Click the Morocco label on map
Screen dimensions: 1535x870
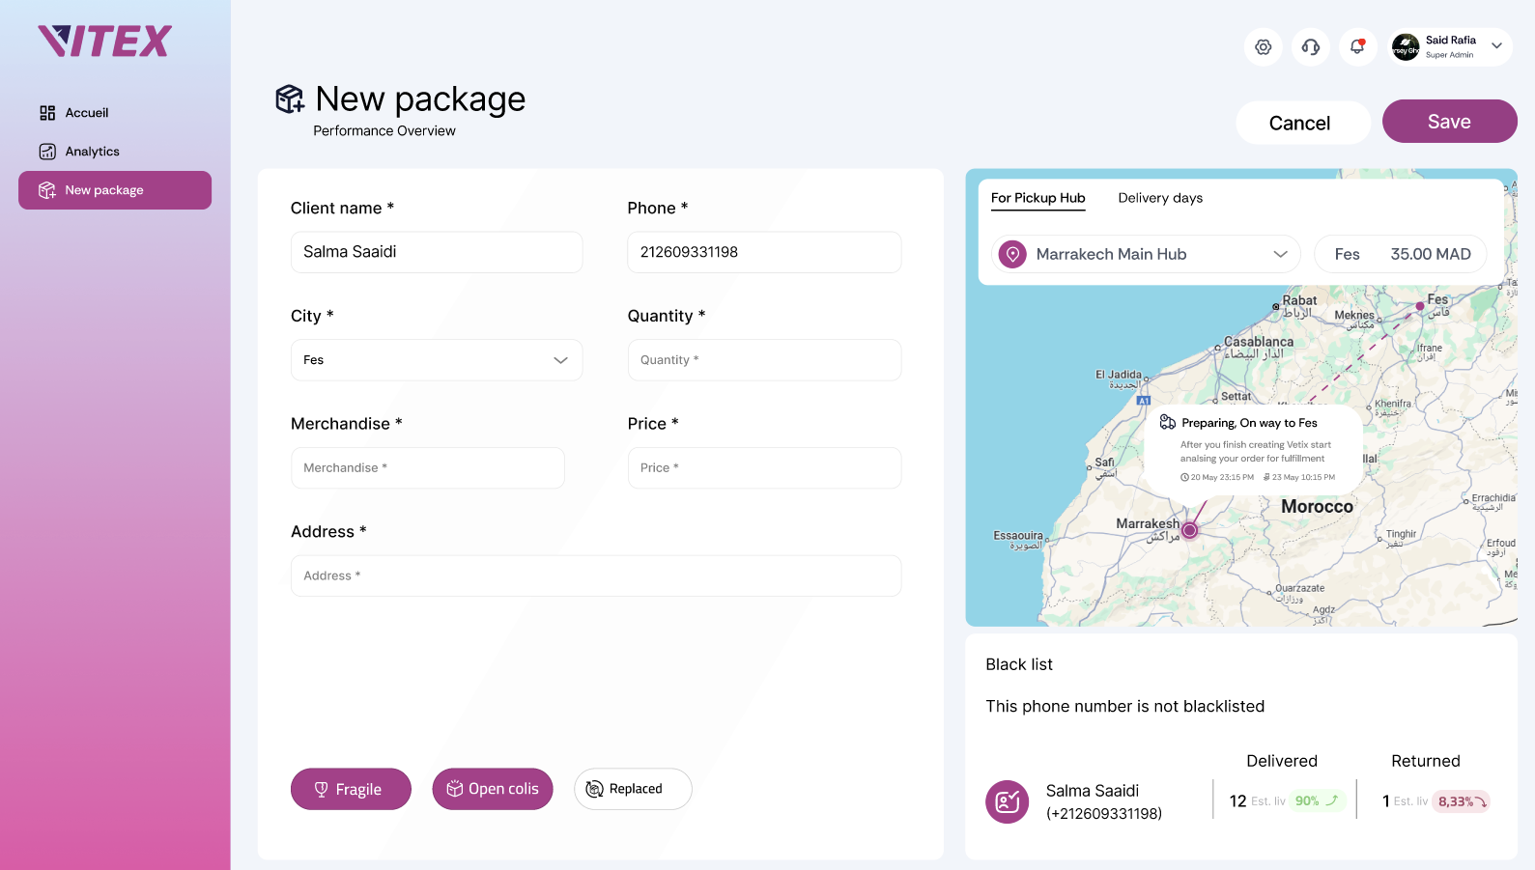[x=1317, y=506]
